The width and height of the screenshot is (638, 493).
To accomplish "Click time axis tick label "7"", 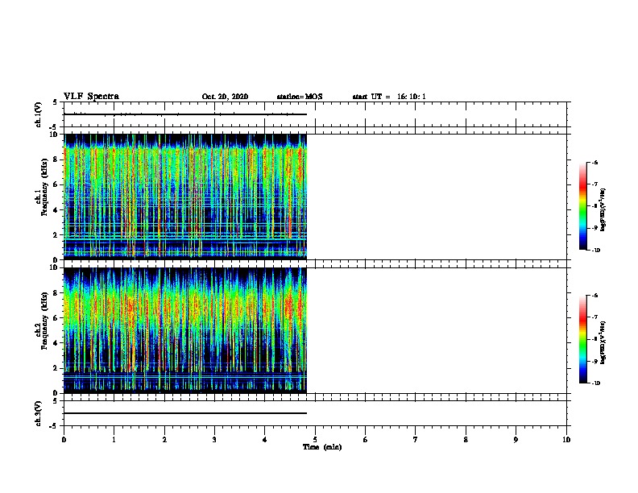I will coord(416,440).
